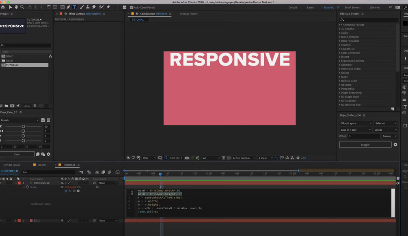Screen dimensions: 408x236
Task: Select the Rectangle shape tool
Action: point(63,7)
